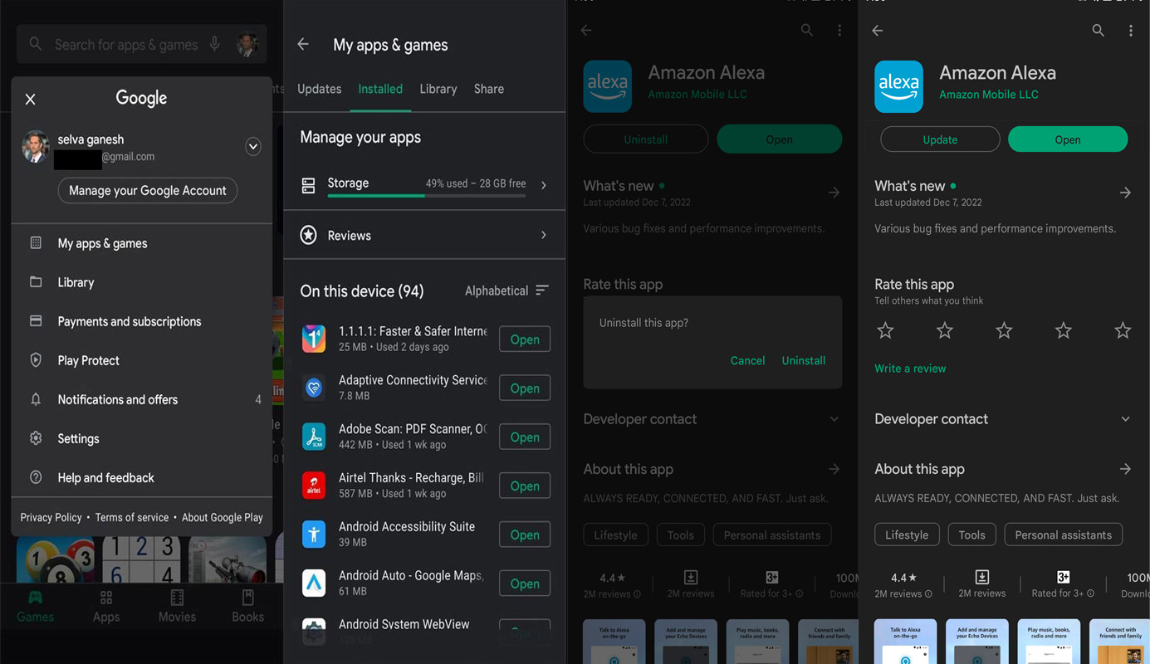Expand Developer contact on the Update button page
This screenshot has width=1150, height=664.
pos(1125,419)
